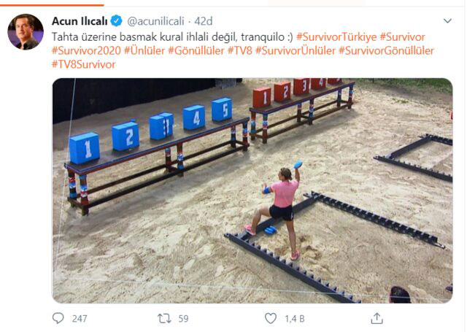Click the reply speech bubble icon
Screen dimensions: 467x332
58,318
